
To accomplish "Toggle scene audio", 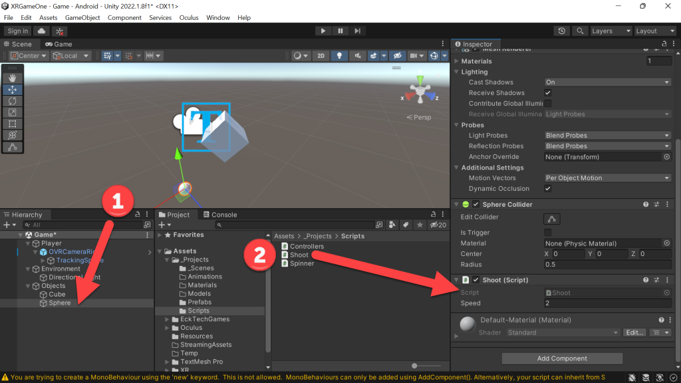I will [x=357, y=56].
